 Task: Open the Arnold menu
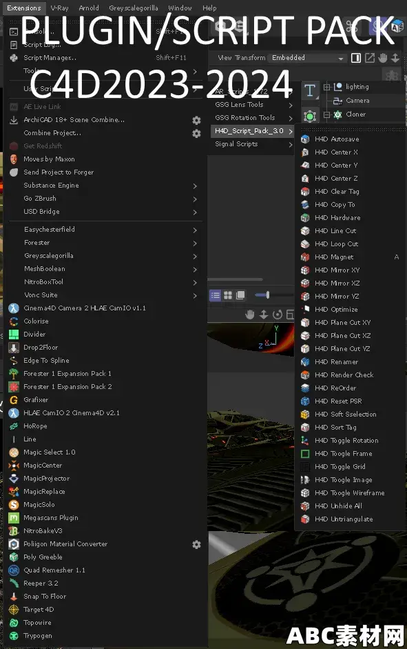click(89, 8)
